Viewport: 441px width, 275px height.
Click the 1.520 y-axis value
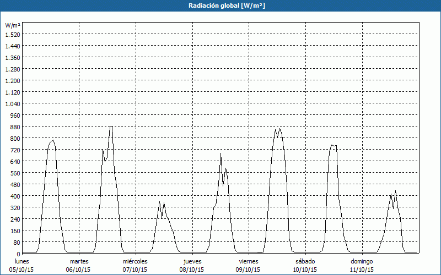pyautogui.click(x=12, y=34)
